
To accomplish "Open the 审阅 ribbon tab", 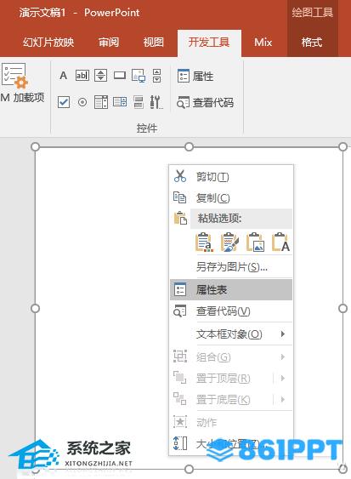I will coord(109,43).
